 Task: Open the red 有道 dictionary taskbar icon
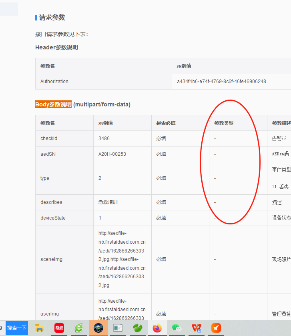click(x=59, y=328)
